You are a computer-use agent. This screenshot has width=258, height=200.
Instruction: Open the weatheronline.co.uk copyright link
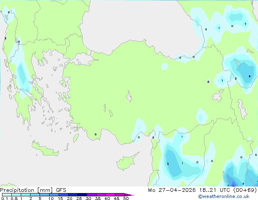[x=224, y=196]
